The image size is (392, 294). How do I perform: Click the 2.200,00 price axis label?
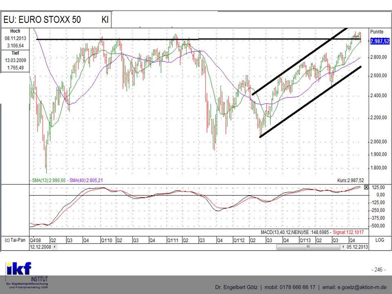(379, 118)
